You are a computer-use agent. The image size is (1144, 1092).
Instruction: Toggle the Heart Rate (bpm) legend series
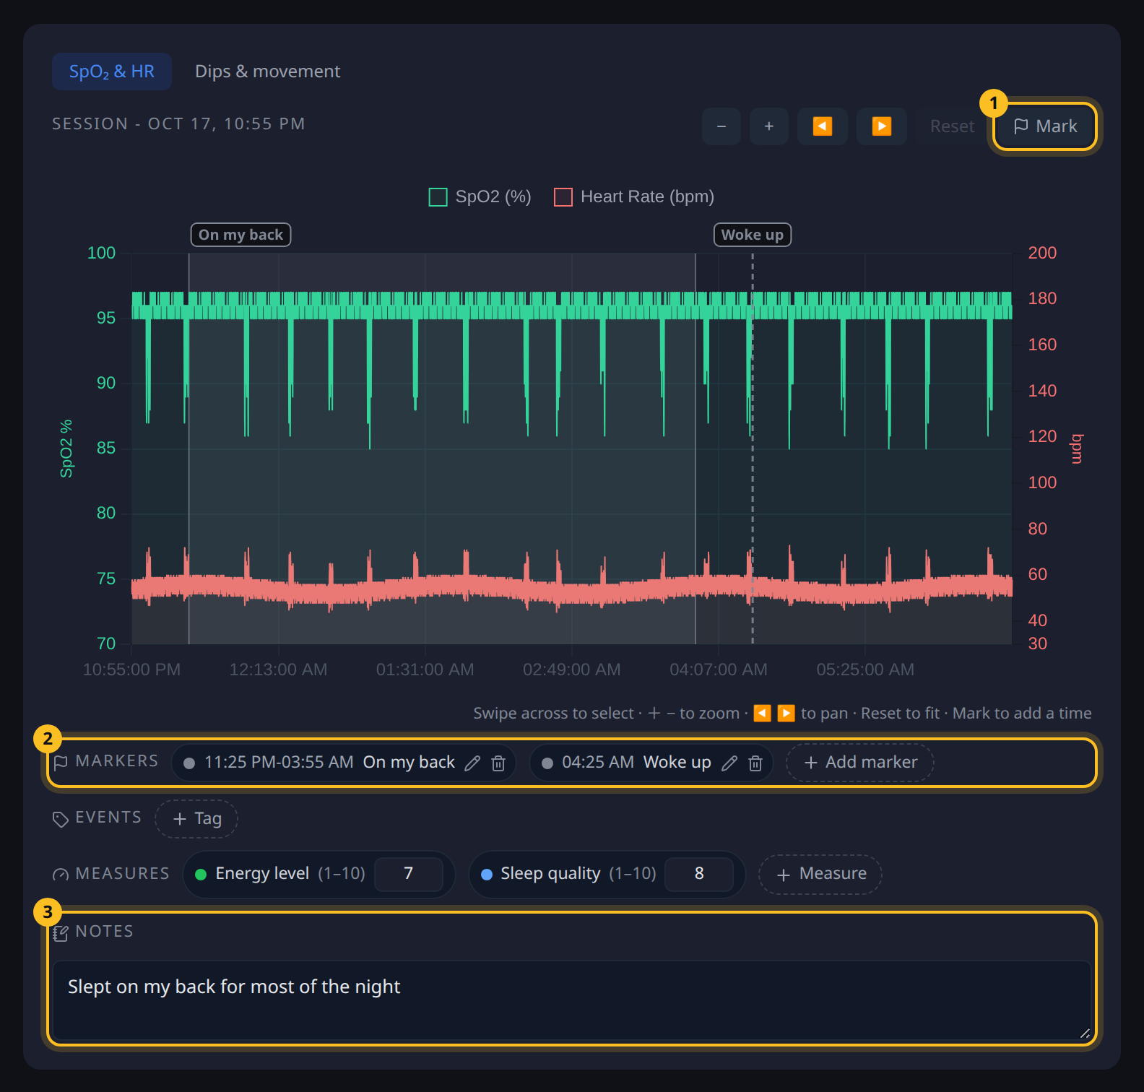click(634, 196)
